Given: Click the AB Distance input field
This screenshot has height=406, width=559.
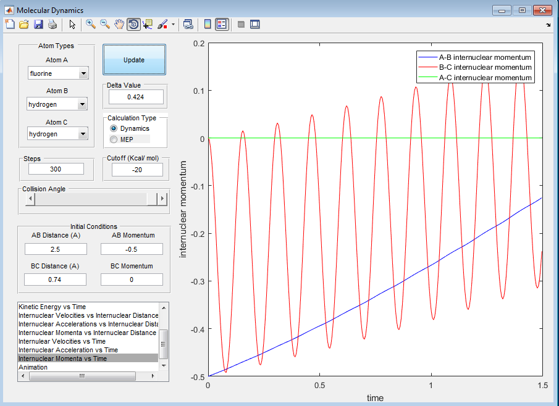Looking at the screenshot, I should 56,249.
